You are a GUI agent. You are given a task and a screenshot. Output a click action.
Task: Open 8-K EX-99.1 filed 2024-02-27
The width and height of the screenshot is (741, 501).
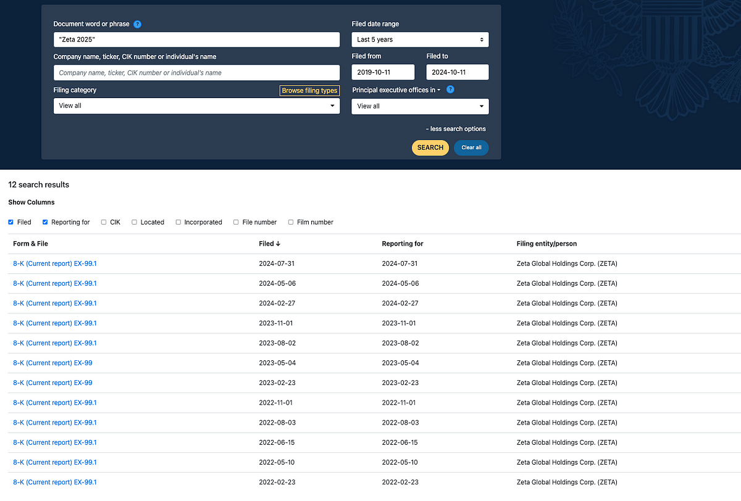[55, 303]
